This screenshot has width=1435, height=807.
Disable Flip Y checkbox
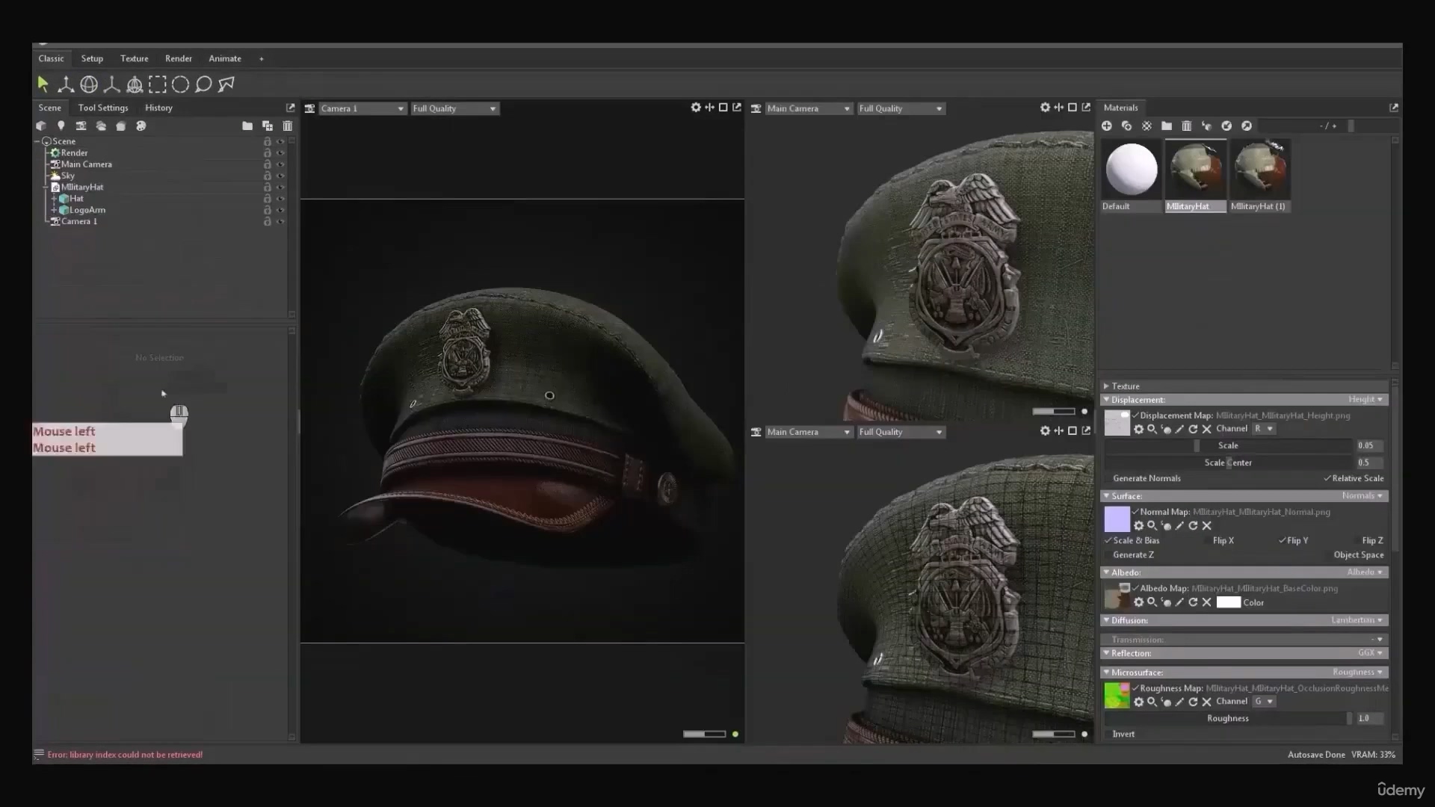1283,540
